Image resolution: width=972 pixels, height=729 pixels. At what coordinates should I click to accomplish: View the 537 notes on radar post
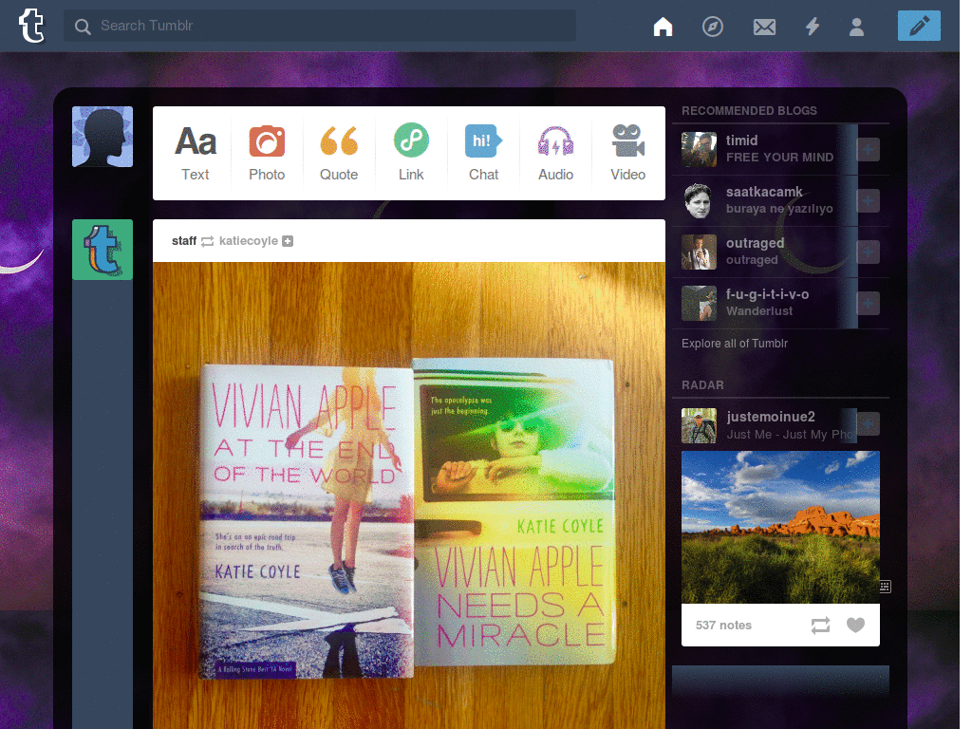click(723, 626)
